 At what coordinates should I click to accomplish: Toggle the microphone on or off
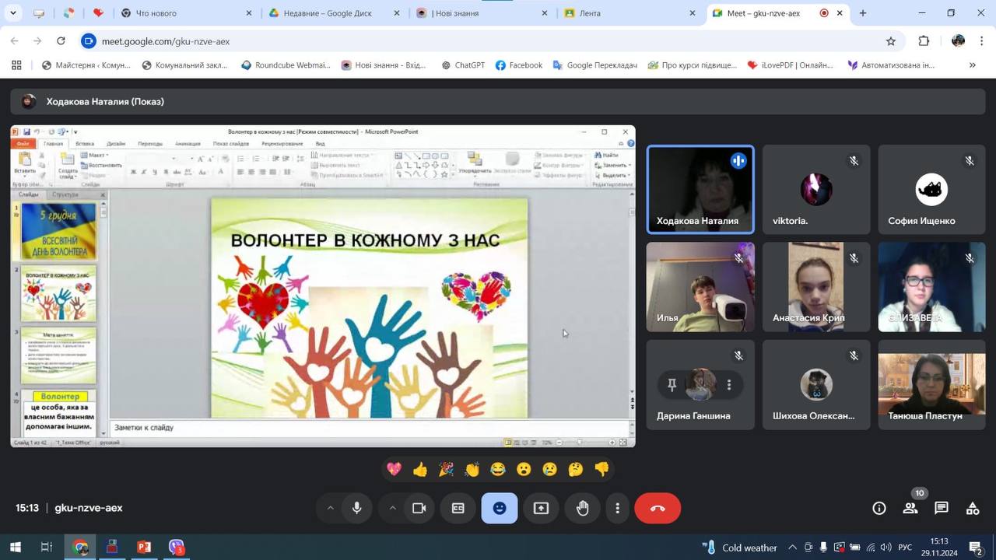pos(356,508)
